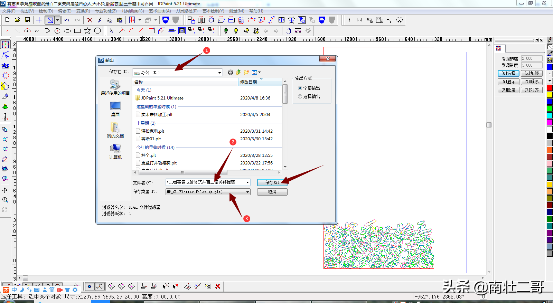Screen dimensions: 553x303
Task: Click the Up One Level folder icon in dialog
Action: (x=238, y=72)
